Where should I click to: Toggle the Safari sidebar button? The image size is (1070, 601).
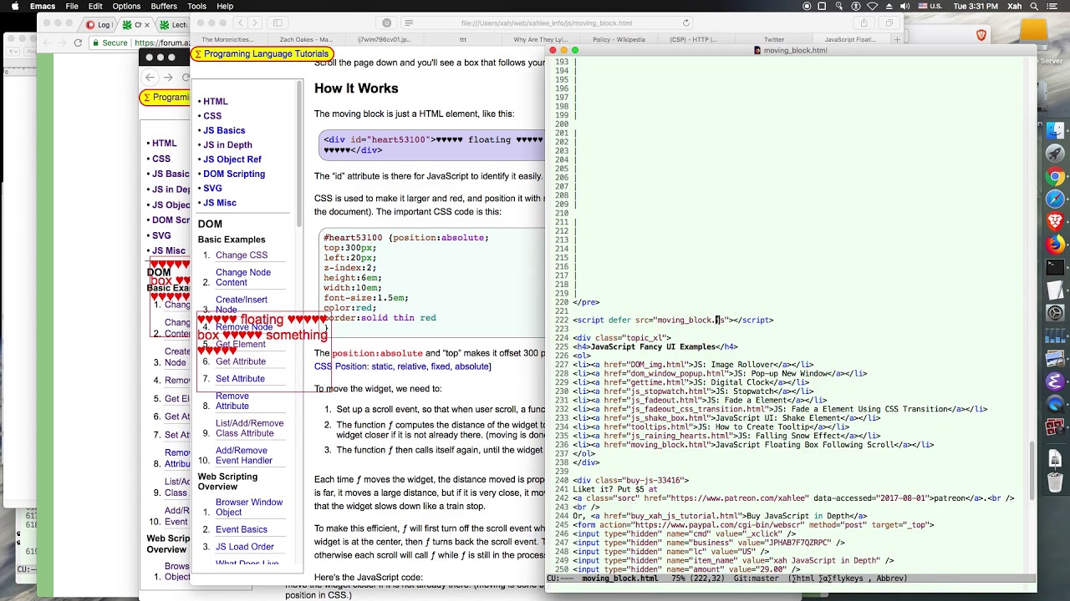[278, 23]
